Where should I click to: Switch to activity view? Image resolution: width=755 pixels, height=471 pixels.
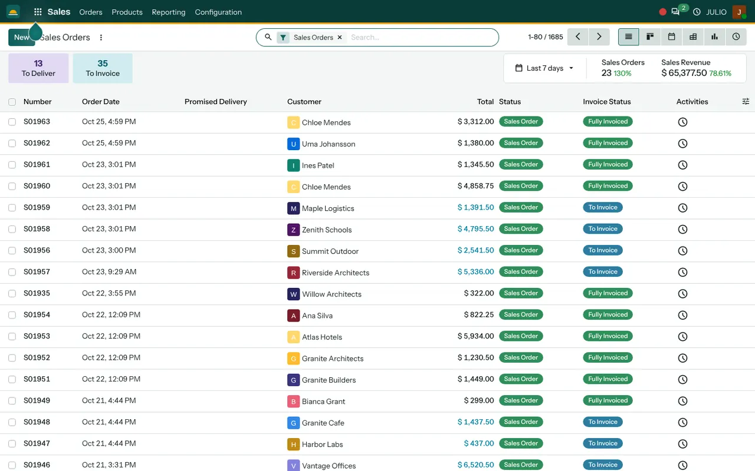pos(736,37)
